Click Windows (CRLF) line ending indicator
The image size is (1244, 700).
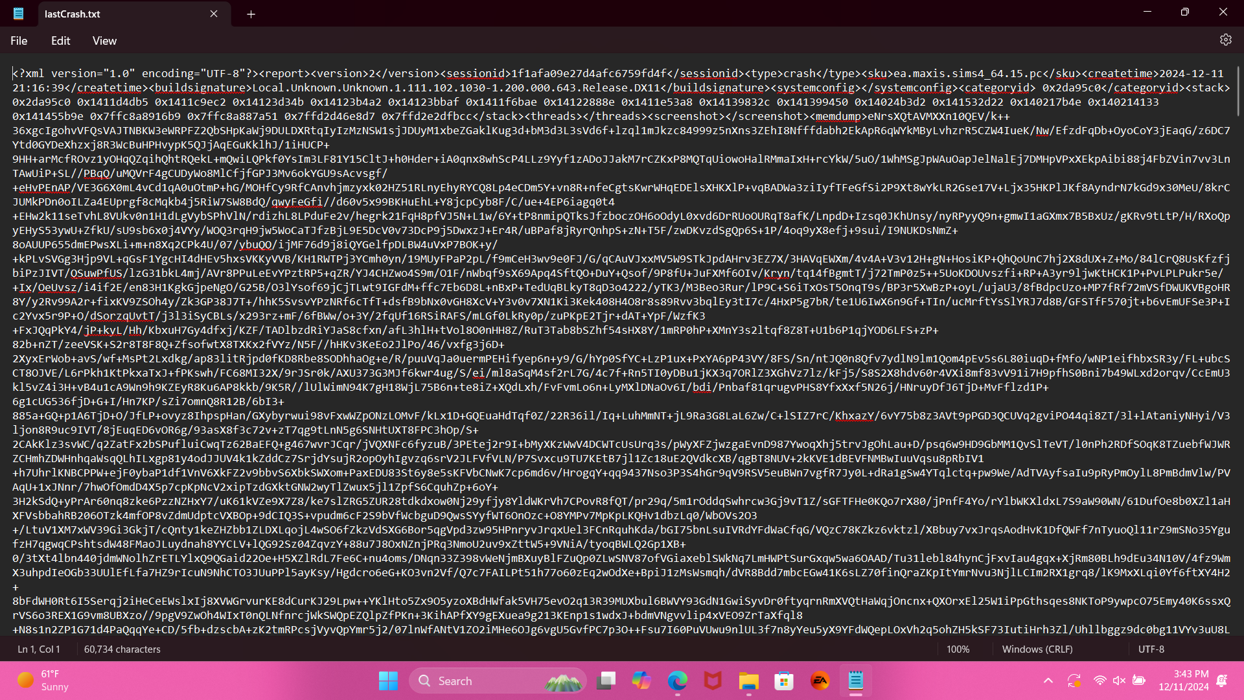click(1037, 649)
